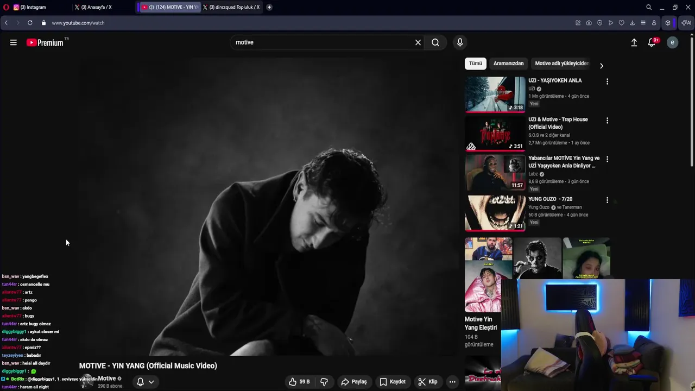The width and height of the screenshot is (695, 391).
Task: Like the video with 59 B likes
Action: pos(300,382)
